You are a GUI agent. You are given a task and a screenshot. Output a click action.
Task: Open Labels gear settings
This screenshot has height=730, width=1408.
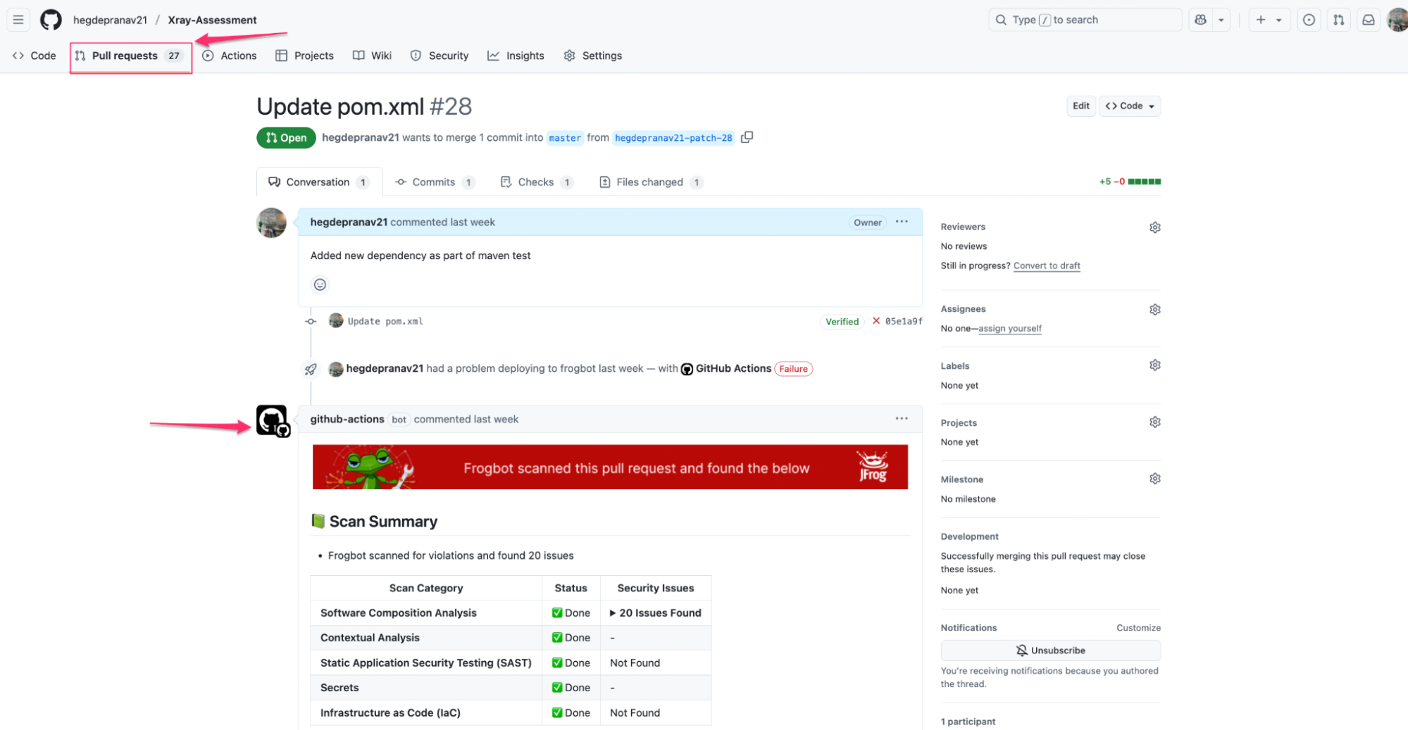click(1154, 365)
